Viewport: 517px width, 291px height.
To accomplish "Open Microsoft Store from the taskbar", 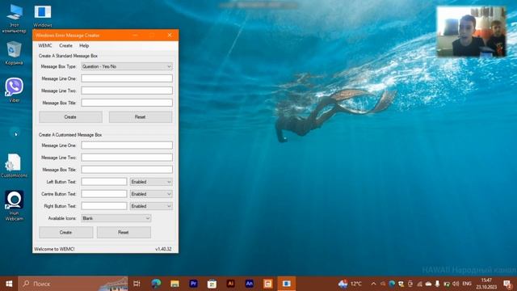I will point(212,284).
